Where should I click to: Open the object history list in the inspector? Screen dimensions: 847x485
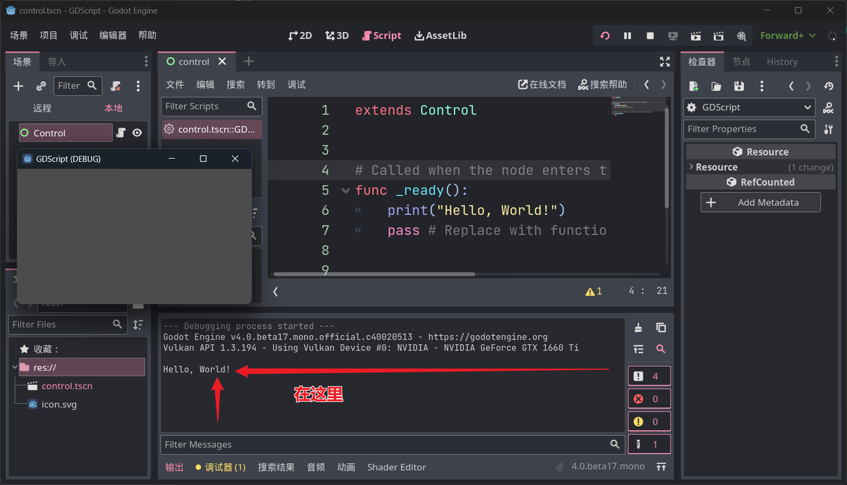[829, 86]
